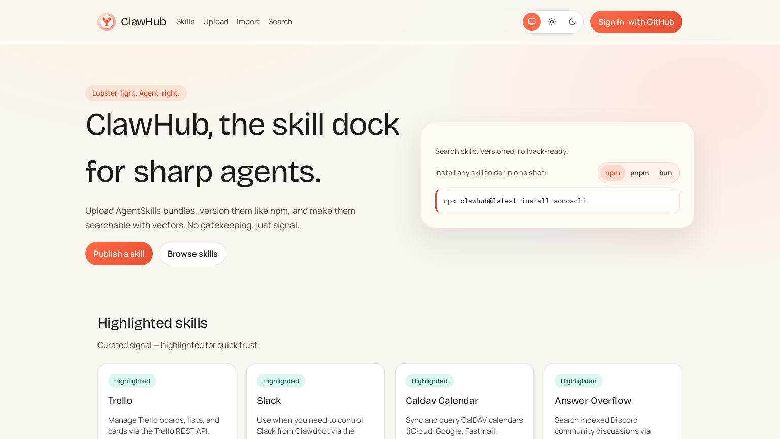This screenshot has width=780, height=439.
Task: Click 'Install any skill folder in one shot' text
Action: 491,173
